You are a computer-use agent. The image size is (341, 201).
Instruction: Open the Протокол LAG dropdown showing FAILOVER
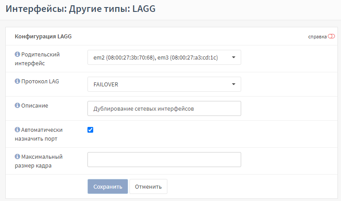click(164, 84)
